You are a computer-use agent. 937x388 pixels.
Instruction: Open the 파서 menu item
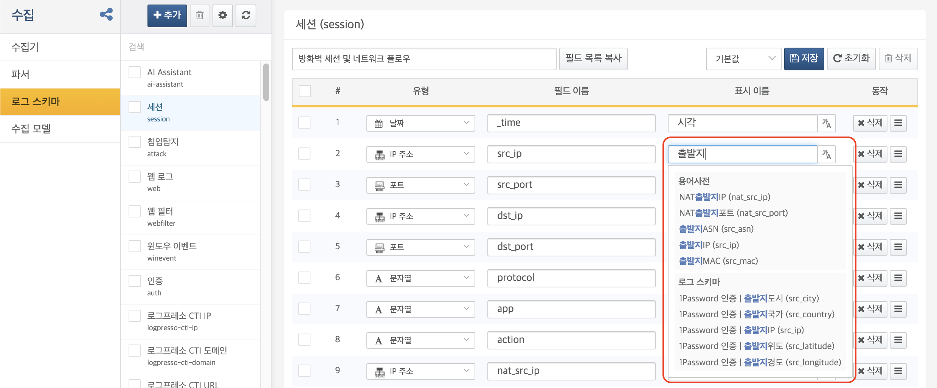[x=60, y=74]
